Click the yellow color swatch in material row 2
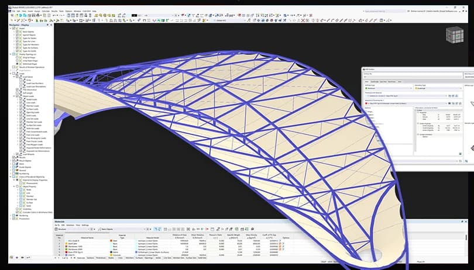474x270 pixels. [x=66, y=244]
